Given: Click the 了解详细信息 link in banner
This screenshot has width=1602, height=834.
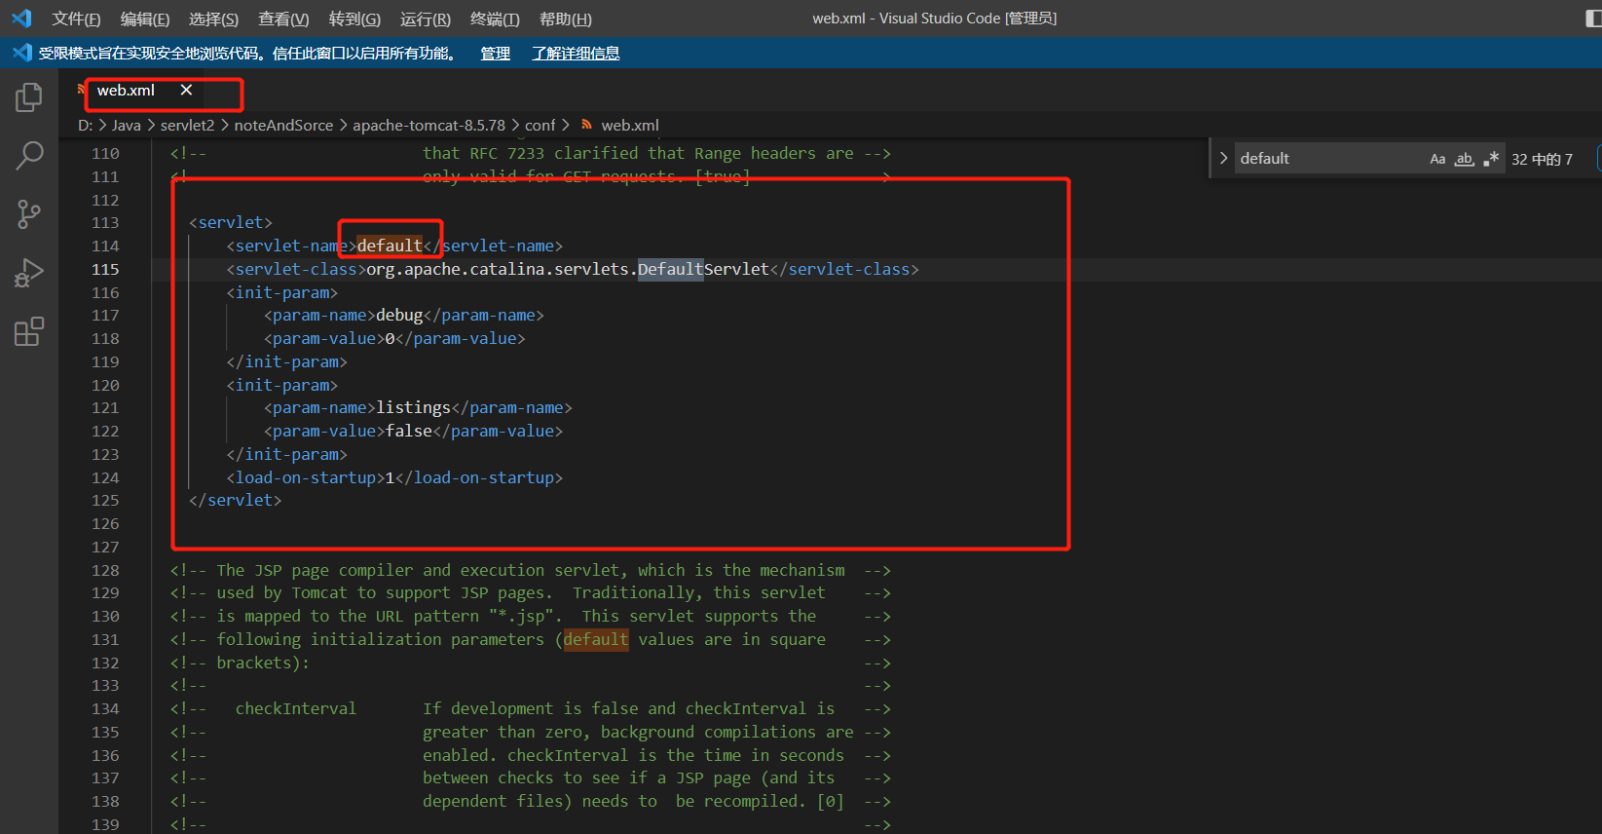Looking at the screenshot, I should point(576,54).
